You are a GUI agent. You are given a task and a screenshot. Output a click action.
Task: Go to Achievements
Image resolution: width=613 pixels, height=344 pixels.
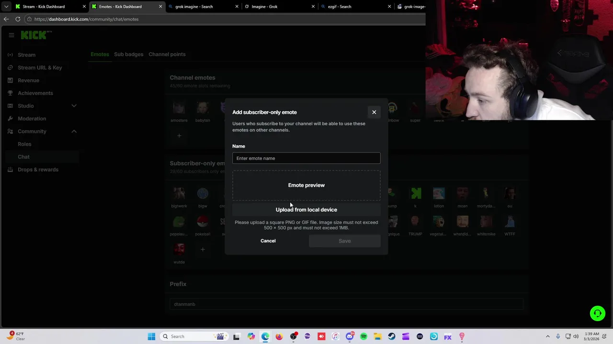(35, 93)
